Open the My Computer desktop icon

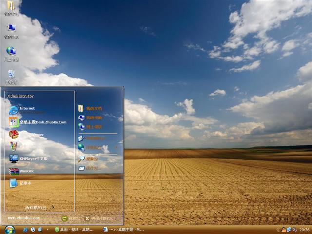pyautogui.click(x=11, y=29)
